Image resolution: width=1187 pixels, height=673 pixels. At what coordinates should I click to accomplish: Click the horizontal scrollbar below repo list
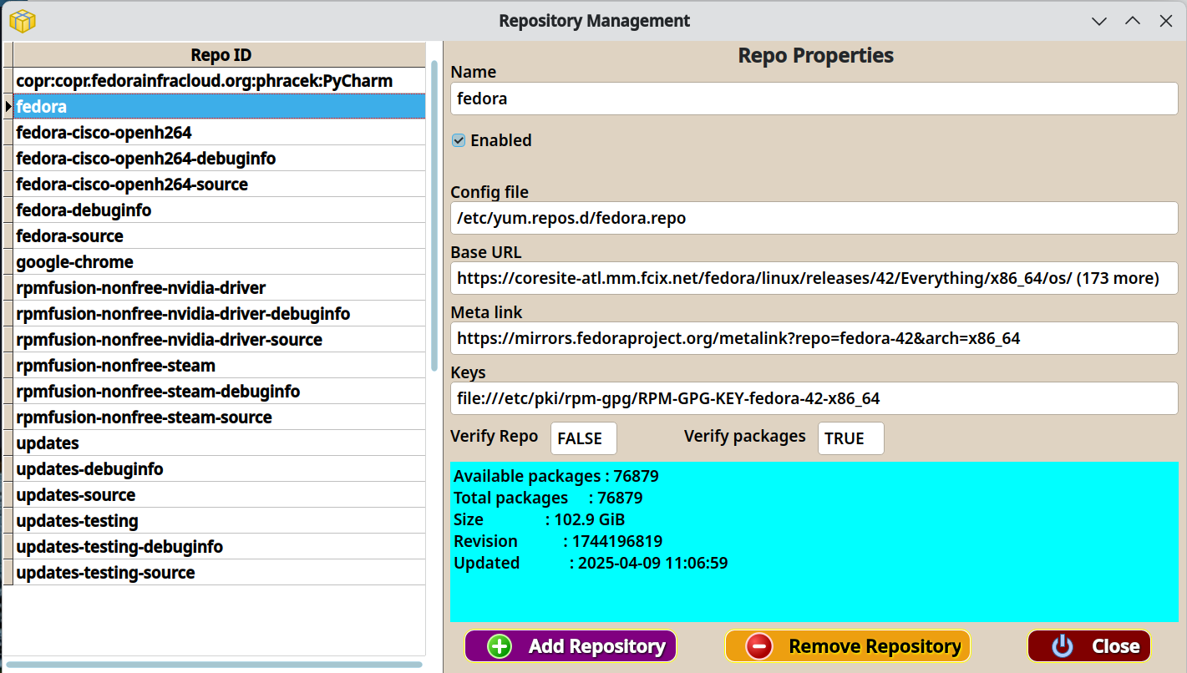tap(214, 665)
